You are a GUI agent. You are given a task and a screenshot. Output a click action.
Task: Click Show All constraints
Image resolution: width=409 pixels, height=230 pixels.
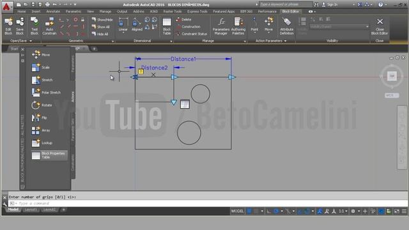(101, 27)
